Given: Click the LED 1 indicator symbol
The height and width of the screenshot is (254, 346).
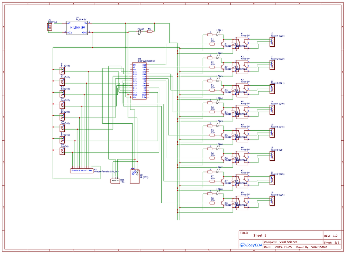Looking at the screenshot, I should 218,35.
